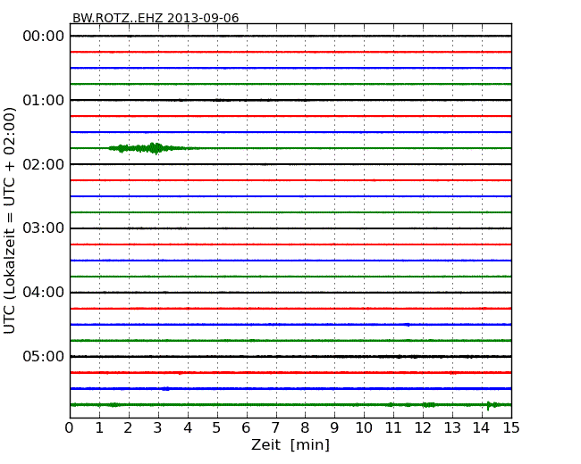
Task: Click the 00:00 time label
Action: (x=44, y=37)
